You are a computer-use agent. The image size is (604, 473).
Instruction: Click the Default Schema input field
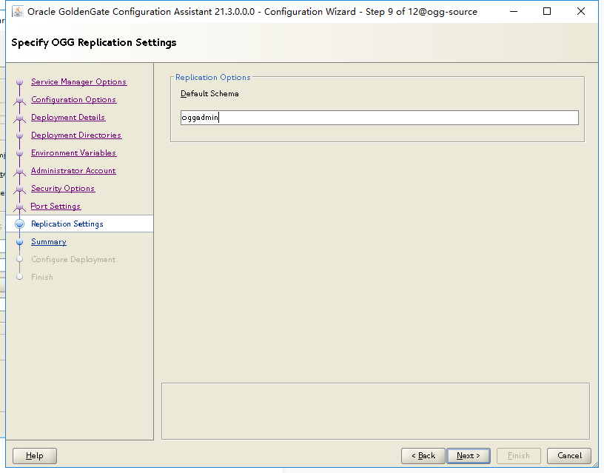(380, 118)
